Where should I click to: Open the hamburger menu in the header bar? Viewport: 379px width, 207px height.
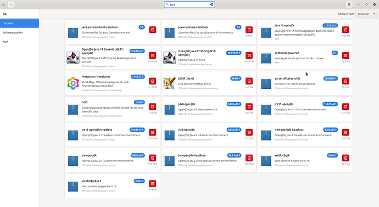(349, 4)
